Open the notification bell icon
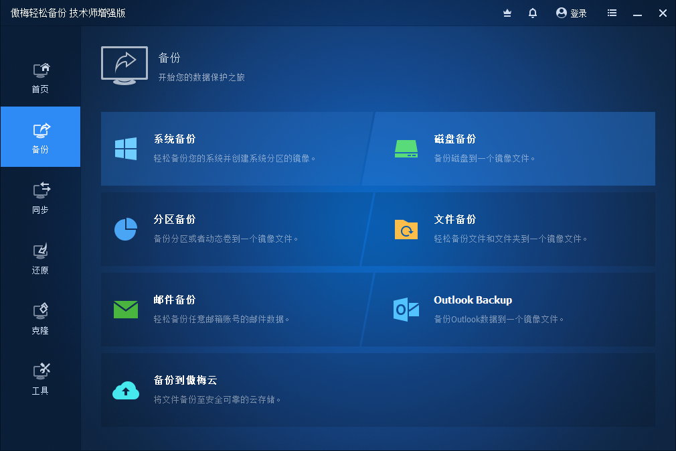The width and height of the screenshot is (676, 451). click(x=533, y=13)
